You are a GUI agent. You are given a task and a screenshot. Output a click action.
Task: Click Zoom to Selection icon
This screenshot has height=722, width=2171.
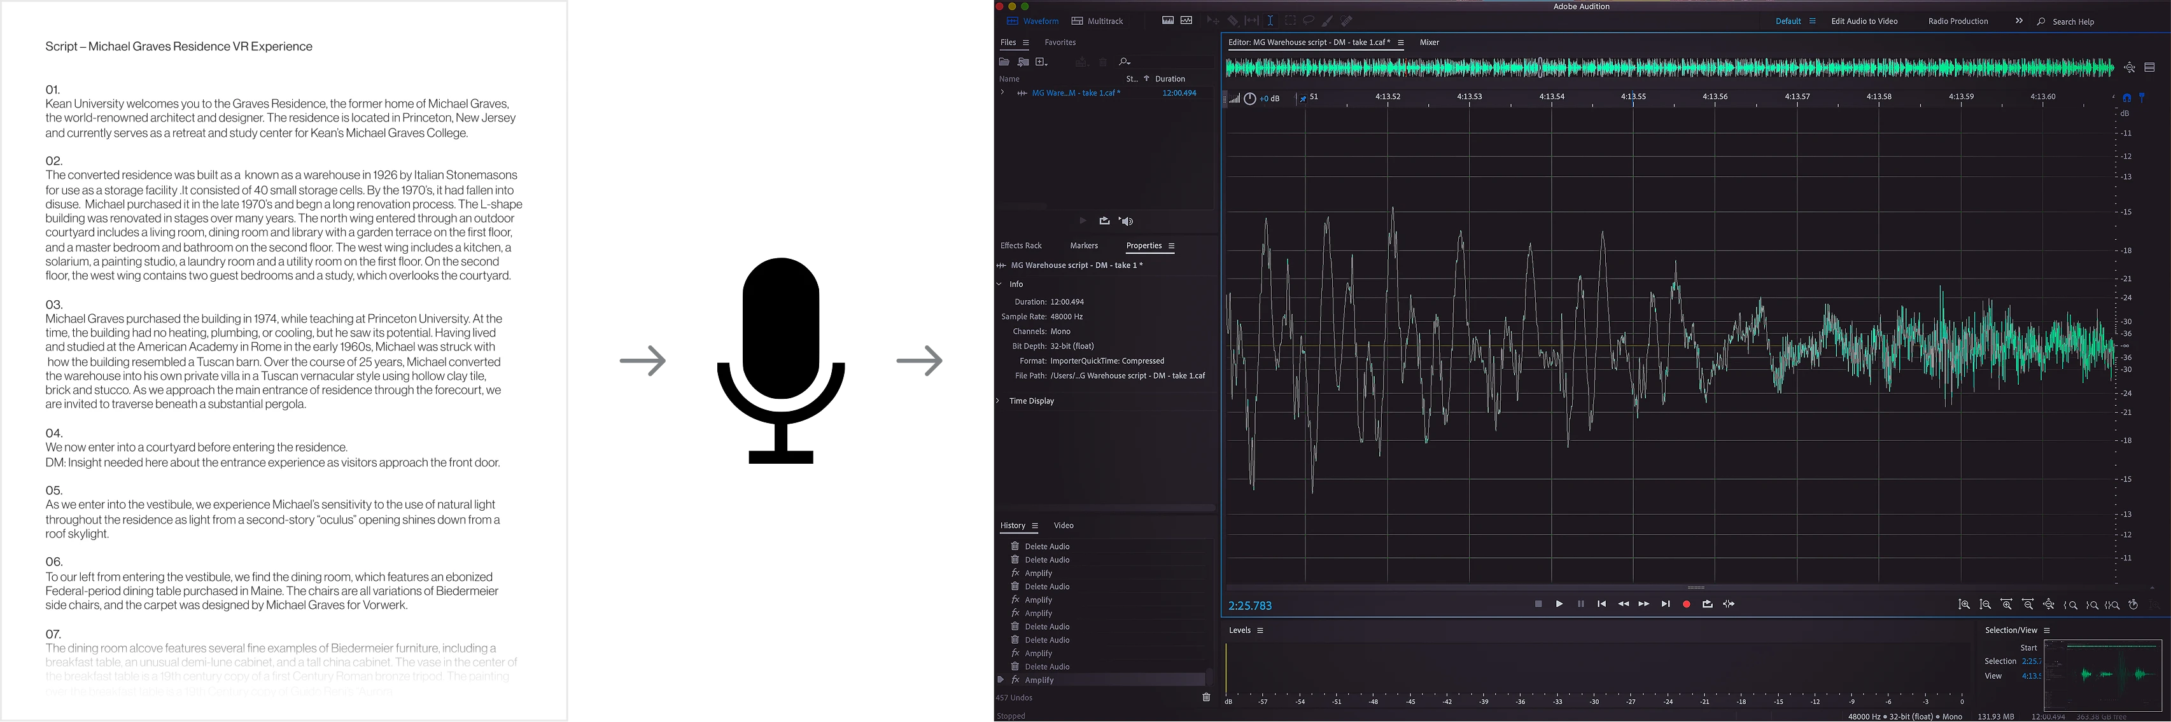2113,605
